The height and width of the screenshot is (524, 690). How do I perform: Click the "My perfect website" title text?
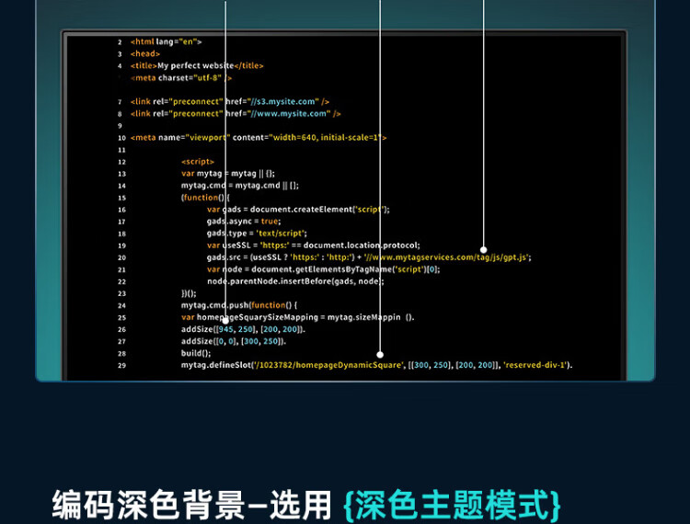pyautogui.click(x=196, y=66)
